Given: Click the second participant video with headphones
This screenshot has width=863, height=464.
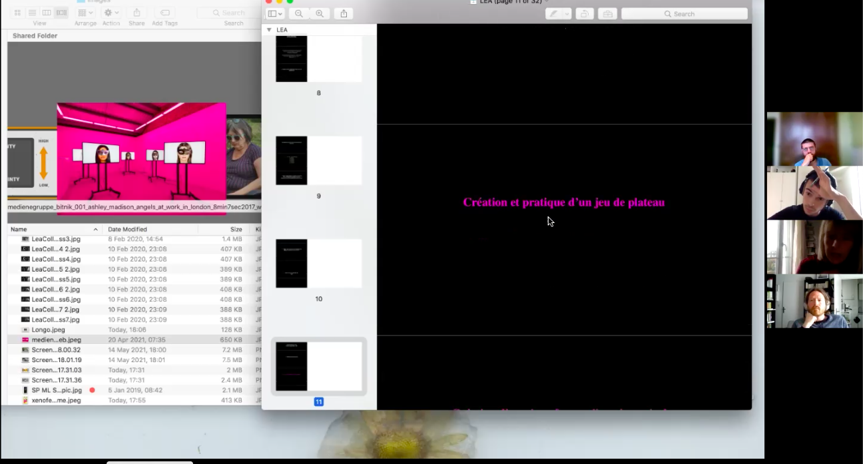Looking at the screenshot, I should [814, 193].
